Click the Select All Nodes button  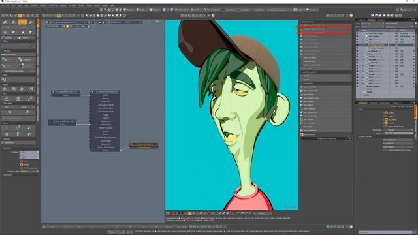(x=326, y=58)
